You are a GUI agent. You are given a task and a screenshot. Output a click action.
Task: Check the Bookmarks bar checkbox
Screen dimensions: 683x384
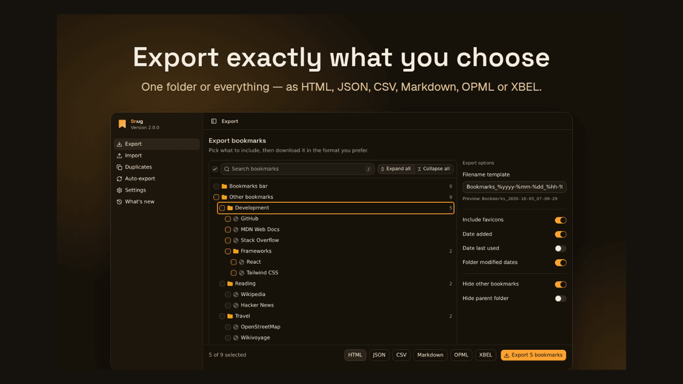[216, 186]
